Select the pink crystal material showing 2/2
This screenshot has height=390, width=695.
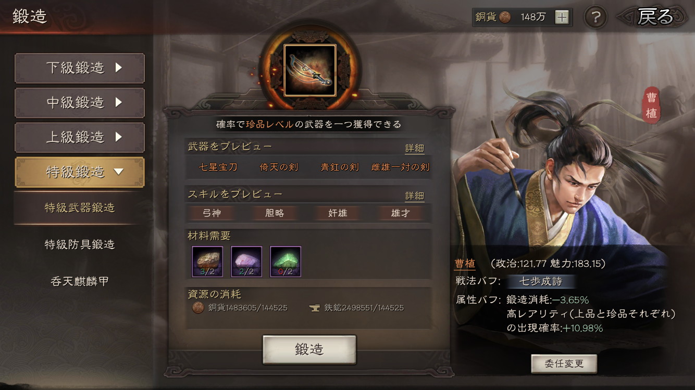click(x=246, y=262)
